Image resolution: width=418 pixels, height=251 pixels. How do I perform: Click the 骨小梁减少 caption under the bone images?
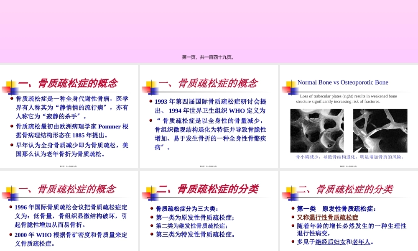pyautogui.click(x=350, y=157)
